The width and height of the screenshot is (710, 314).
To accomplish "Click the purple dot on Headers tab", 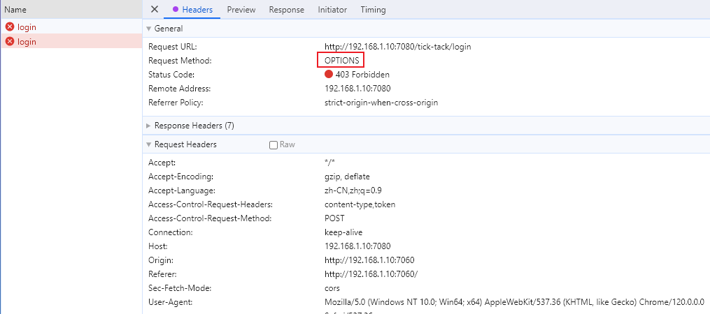I will click(x=175, y=10).
